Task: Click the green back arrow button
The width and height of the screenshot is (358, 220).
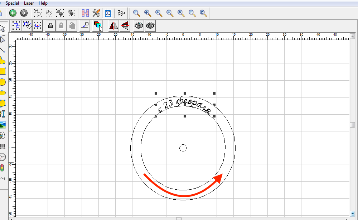Action: [13, 13]
